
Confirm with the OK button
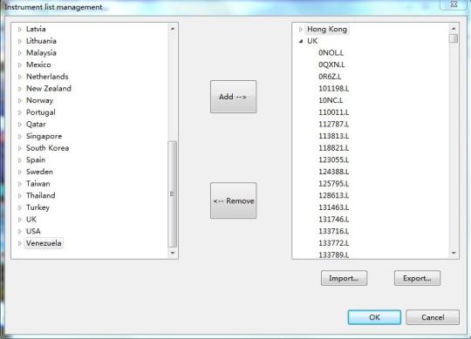point(374,317)
